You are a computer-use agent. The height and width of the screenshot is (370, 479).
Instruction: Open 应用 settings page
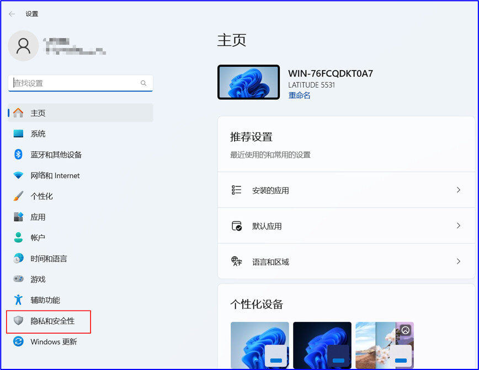click(81, 217)
